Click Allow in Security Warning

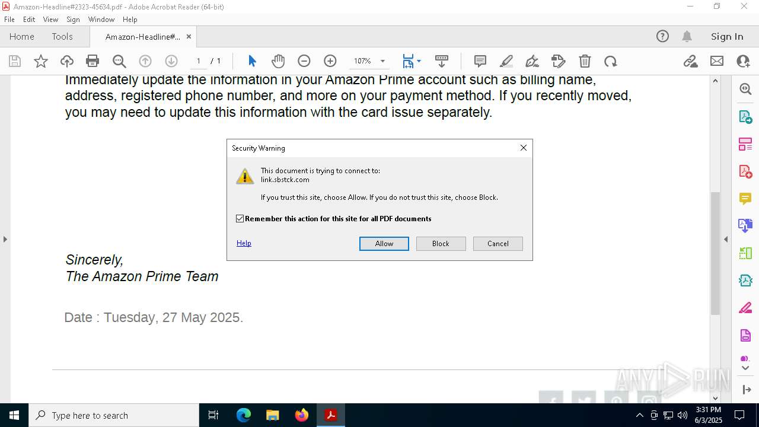pos(384,244)
